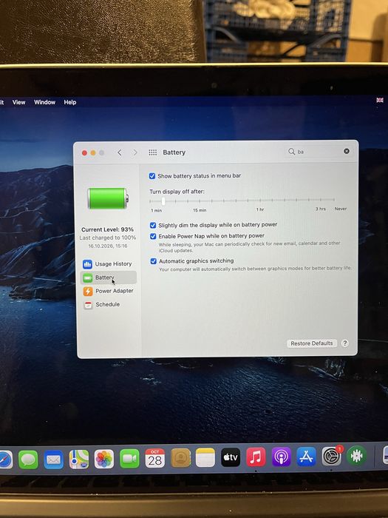
Task: Disable Power Nap on battery power
Action: pos(153,237)
